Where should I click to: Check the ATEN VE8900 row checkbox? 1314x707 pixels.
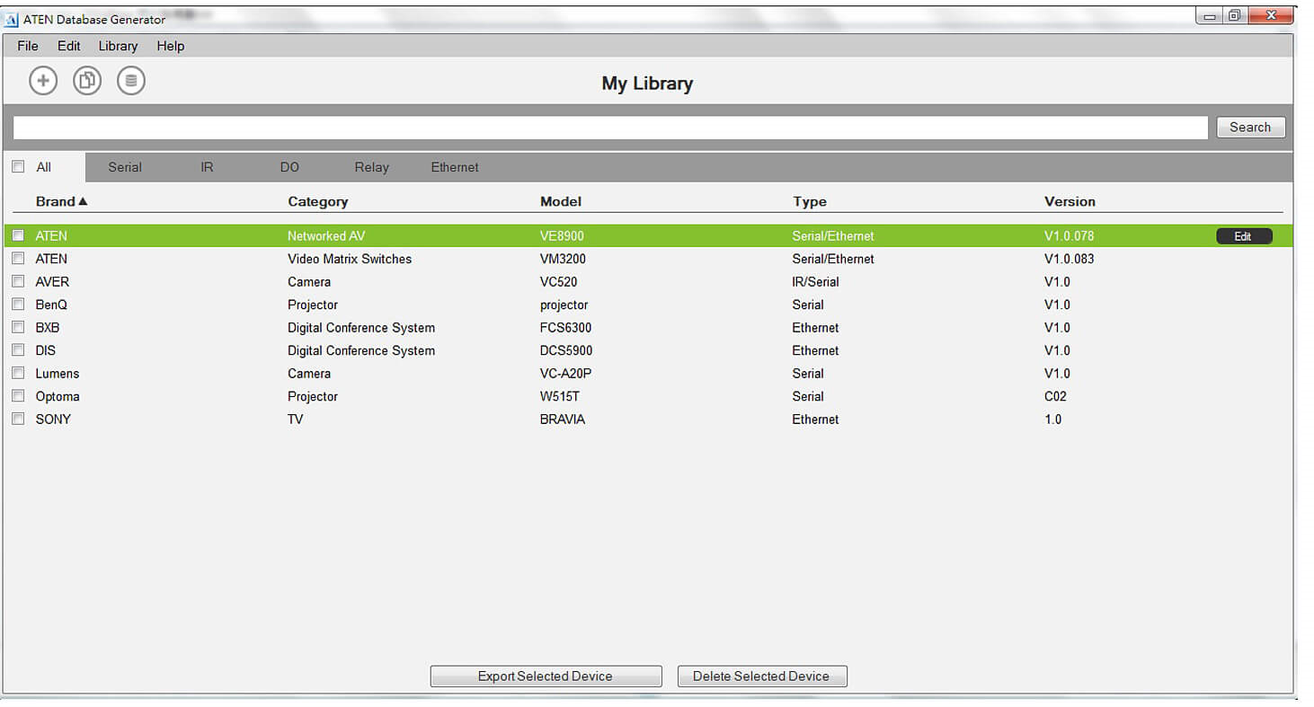click(x=18, y=236)
